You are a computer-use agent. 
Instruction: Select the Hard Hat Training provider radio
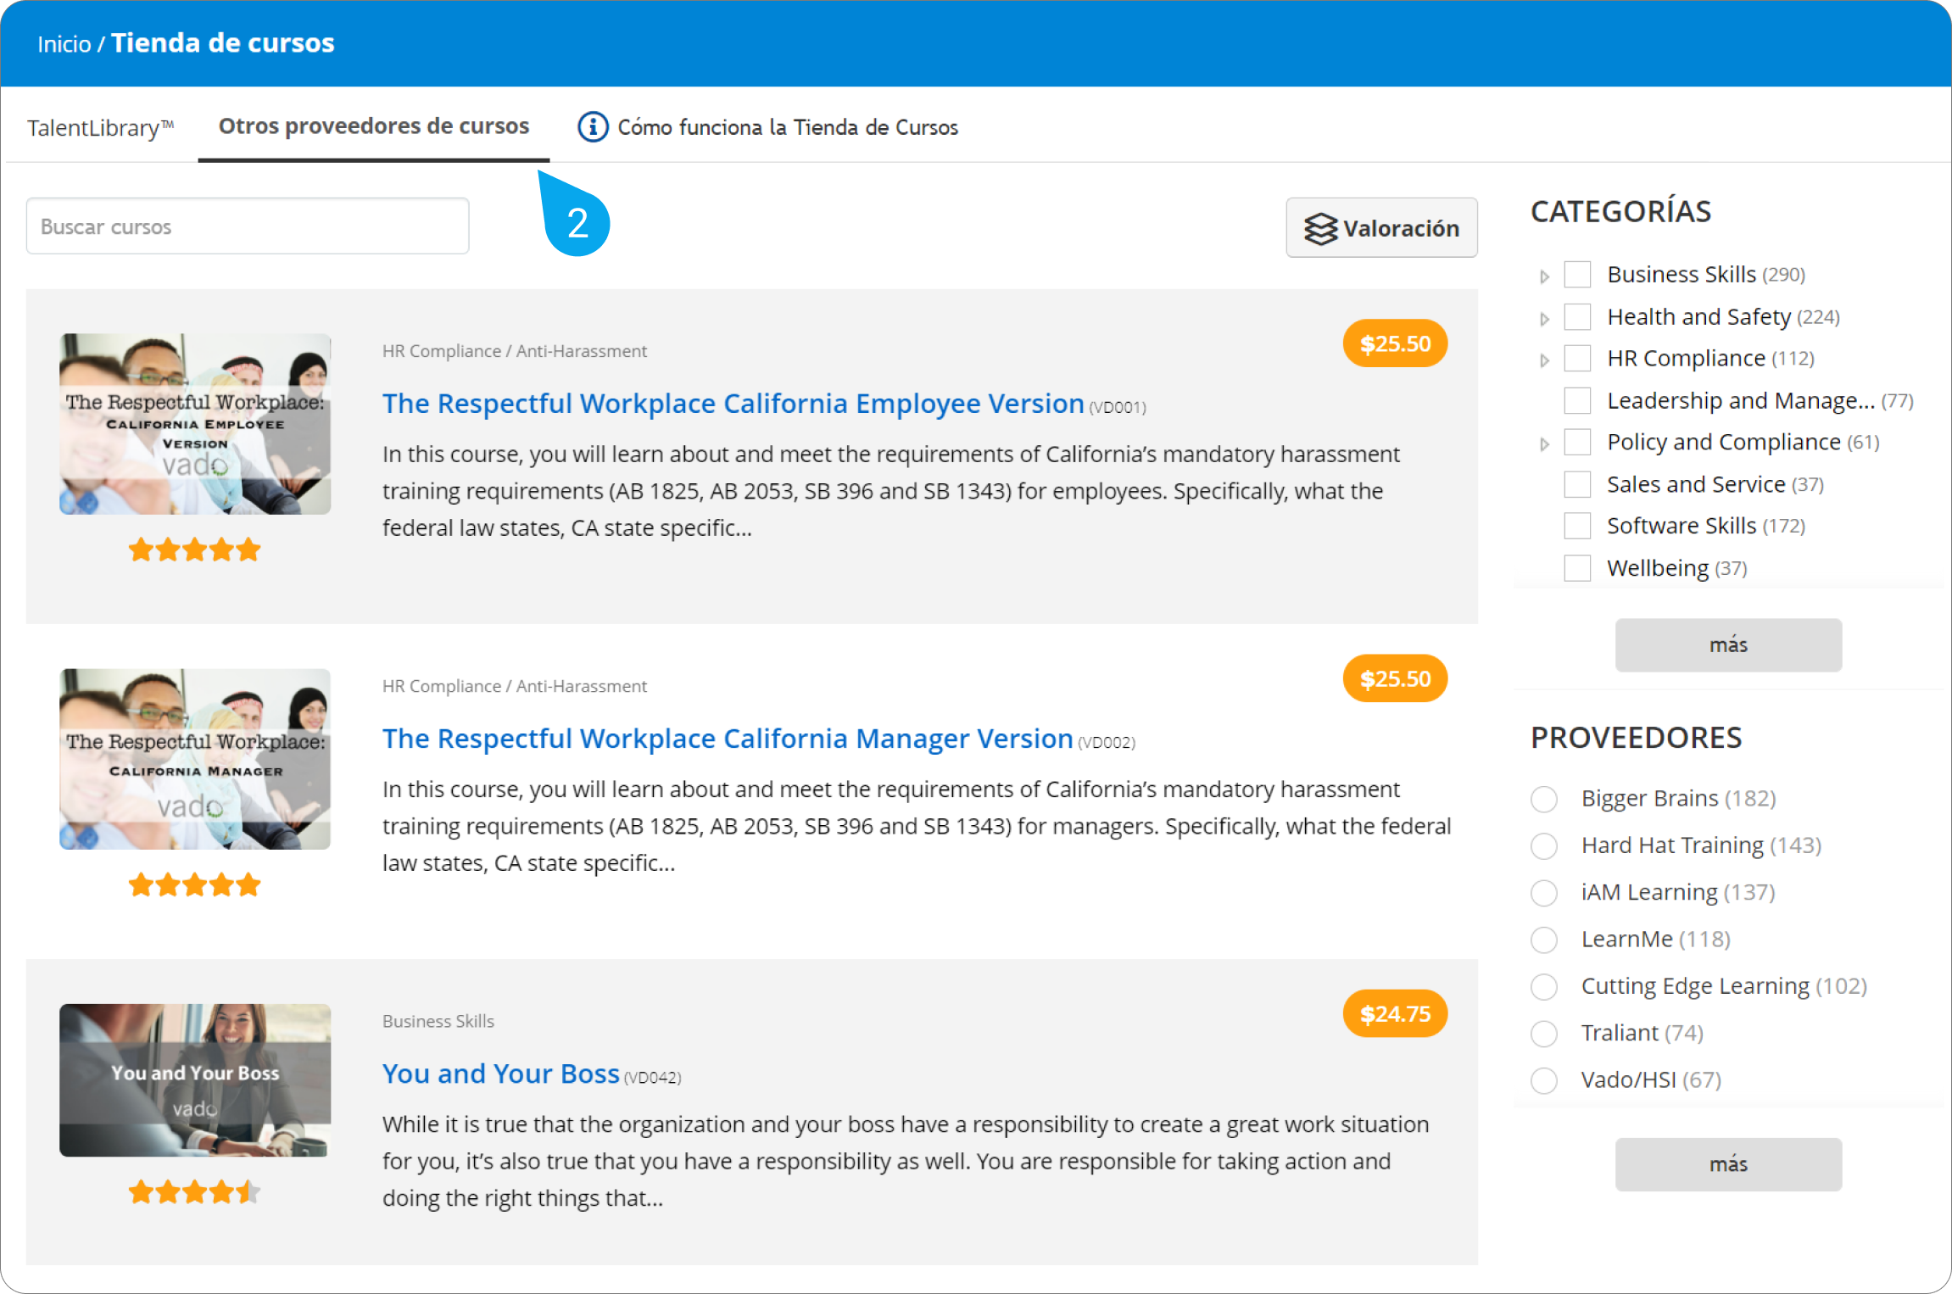pos(1544,845)
